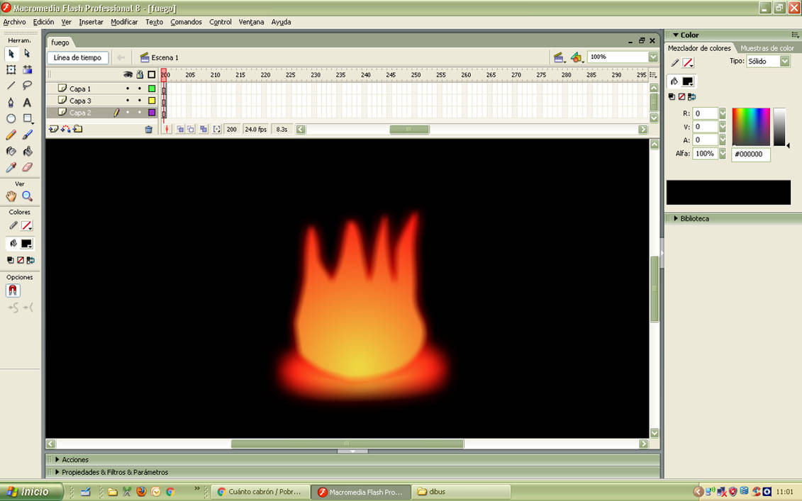Screen dimensions: 802x501
Task: Insert a new layer in the timeline
Action: tap(55, 128)
